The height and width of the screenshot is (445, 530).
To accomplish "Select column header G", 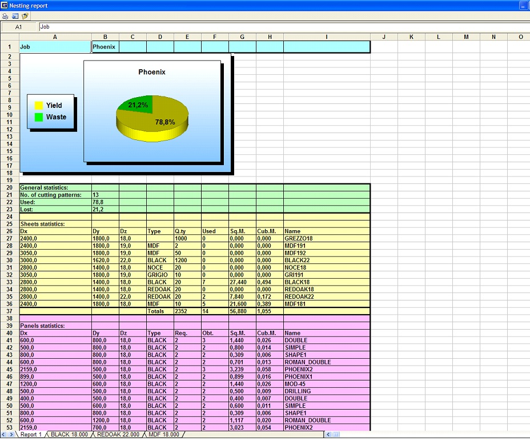I will coord(242,37).
